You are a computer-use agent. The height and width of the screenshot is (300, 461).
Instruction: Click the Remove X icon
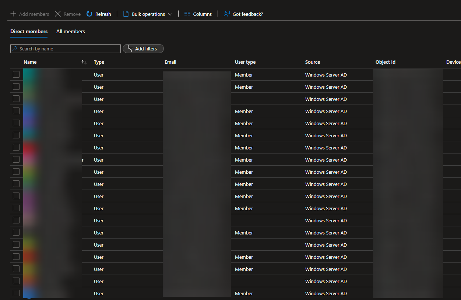tap(57, 14)
